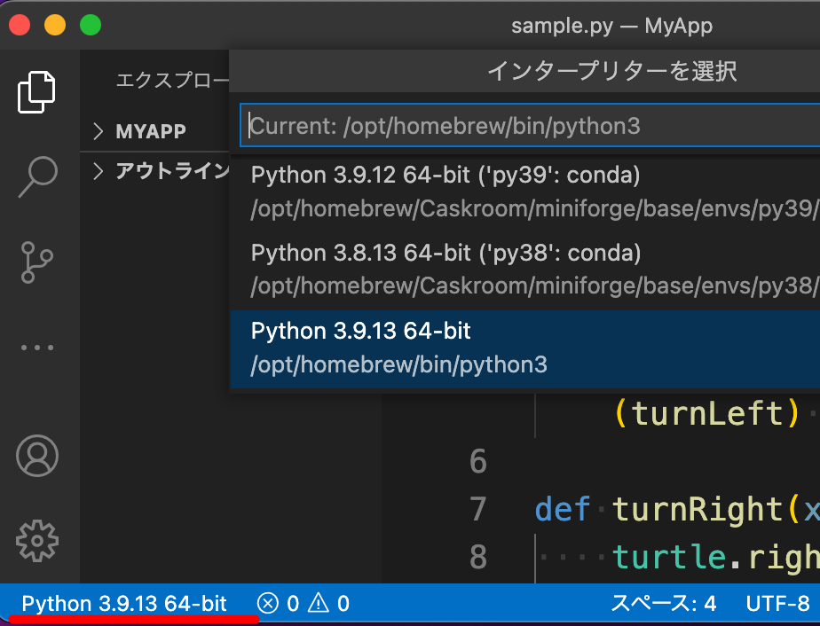Open the Manage gear icon

point(37,540)
